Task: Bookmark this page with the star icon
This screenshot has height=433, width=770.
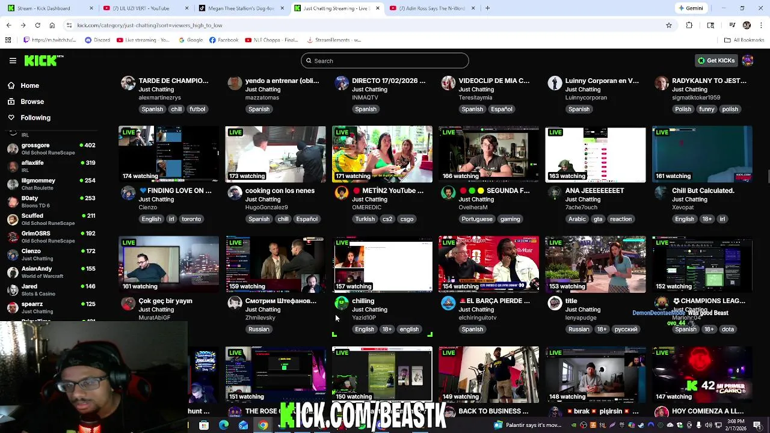Action: (668, 25)
